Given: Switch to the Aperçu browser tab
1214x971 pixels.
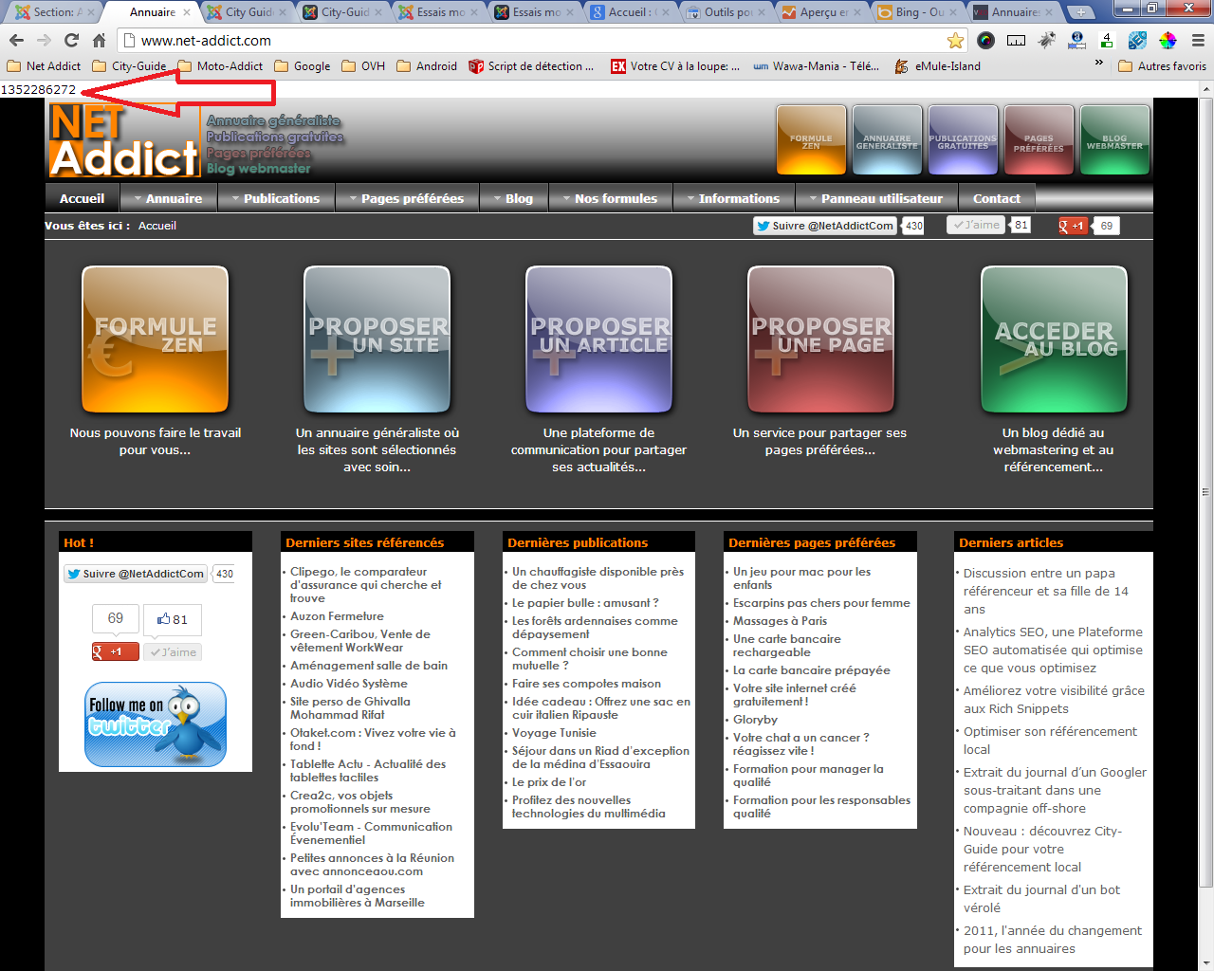Looking at the screenshot, I should point(823,12).
